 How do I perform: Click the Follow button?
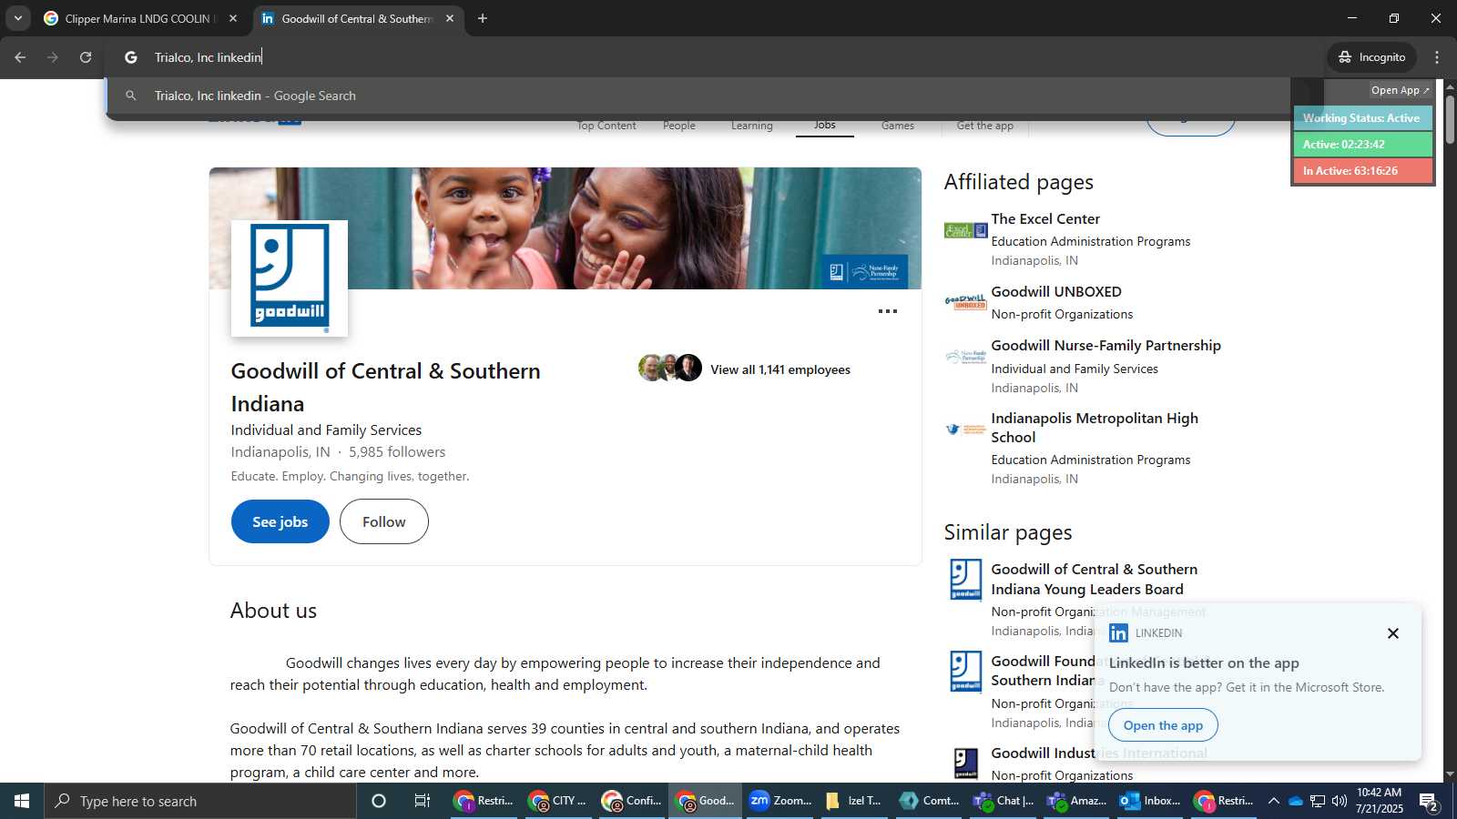coord(383,521)
